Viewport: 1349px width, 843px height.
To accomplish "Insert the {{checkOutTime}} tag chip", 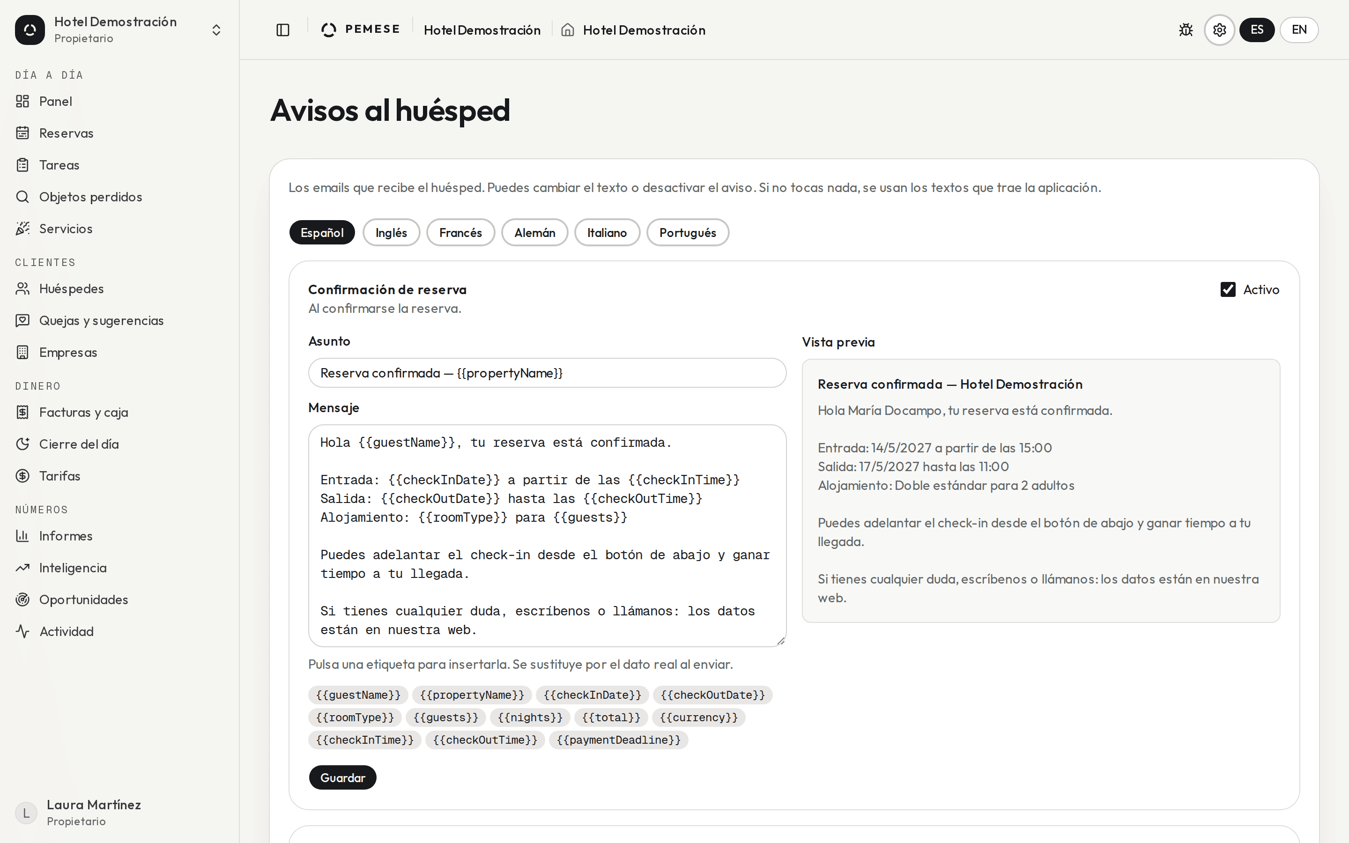I will pos(485,740).
